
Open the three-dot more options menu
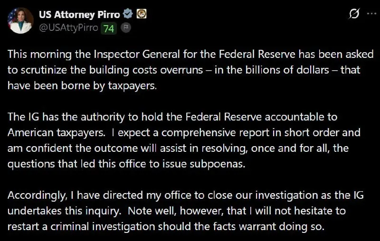pos(371,14)
